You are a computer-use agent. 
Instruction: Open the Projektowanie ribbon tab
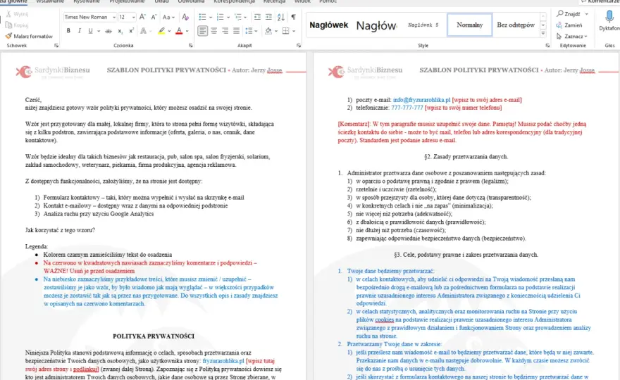(x=127, y=1)
